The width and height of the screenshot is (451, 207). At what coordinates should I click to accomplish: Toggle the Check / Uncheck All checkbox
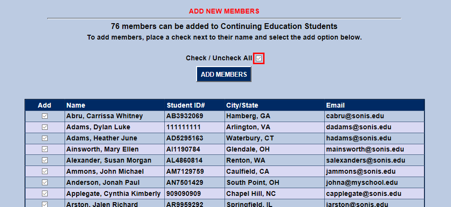259,58
